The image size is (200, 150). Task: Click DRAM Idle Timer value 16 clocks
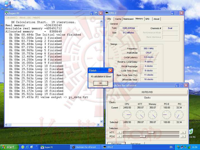(x=149, y=79)
